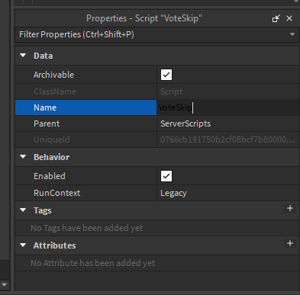Viewport: 300px width, 295px height.
Task: Select the Parent property label
Action: 47,123
